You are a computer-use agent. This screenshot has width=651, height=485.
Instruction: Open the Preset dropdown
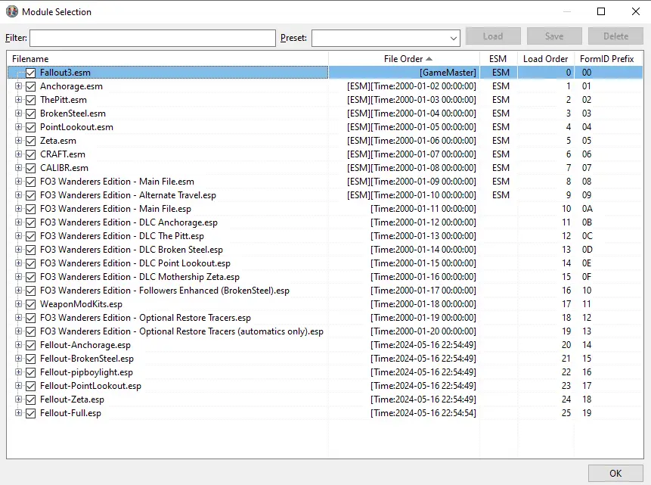(x=453, y=39)
